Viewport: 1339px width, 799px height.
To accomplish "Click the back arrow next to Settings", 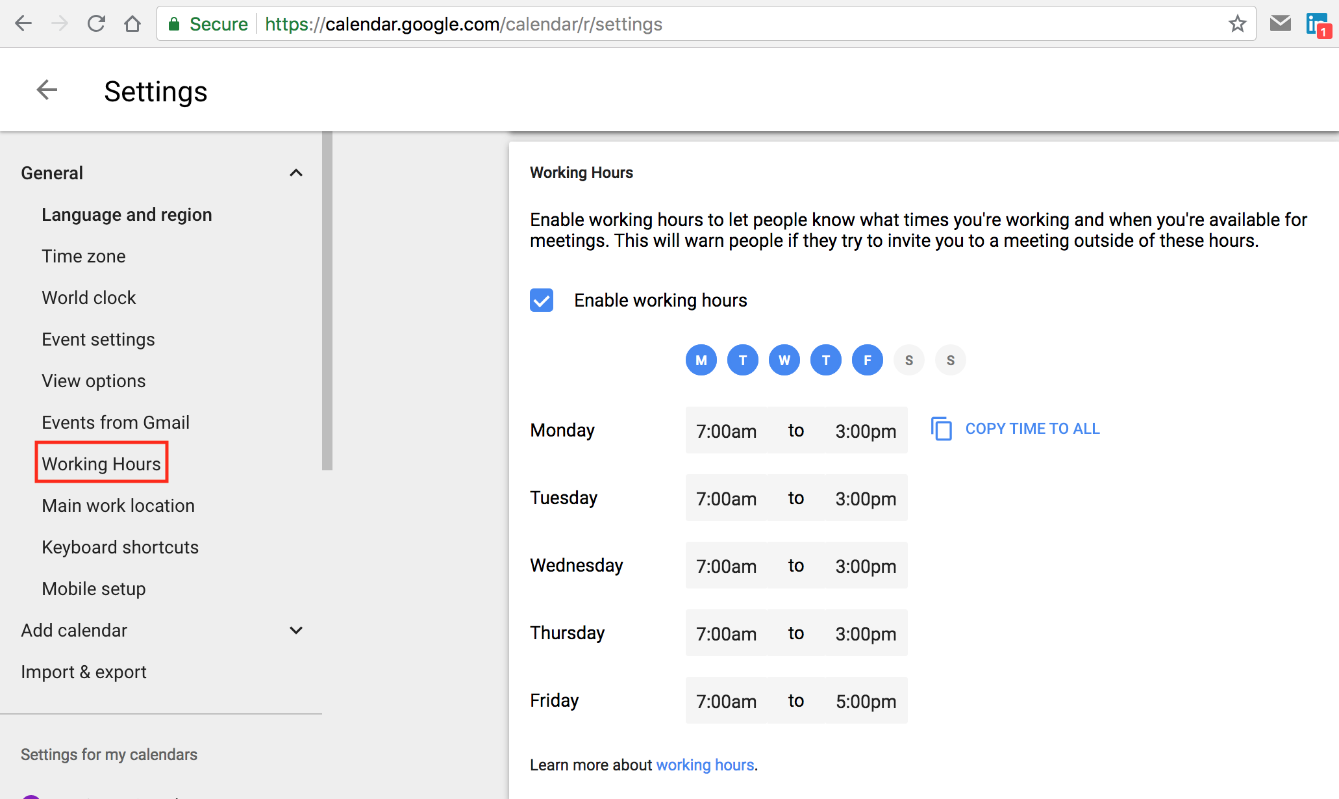I will (x=46, y=90).
